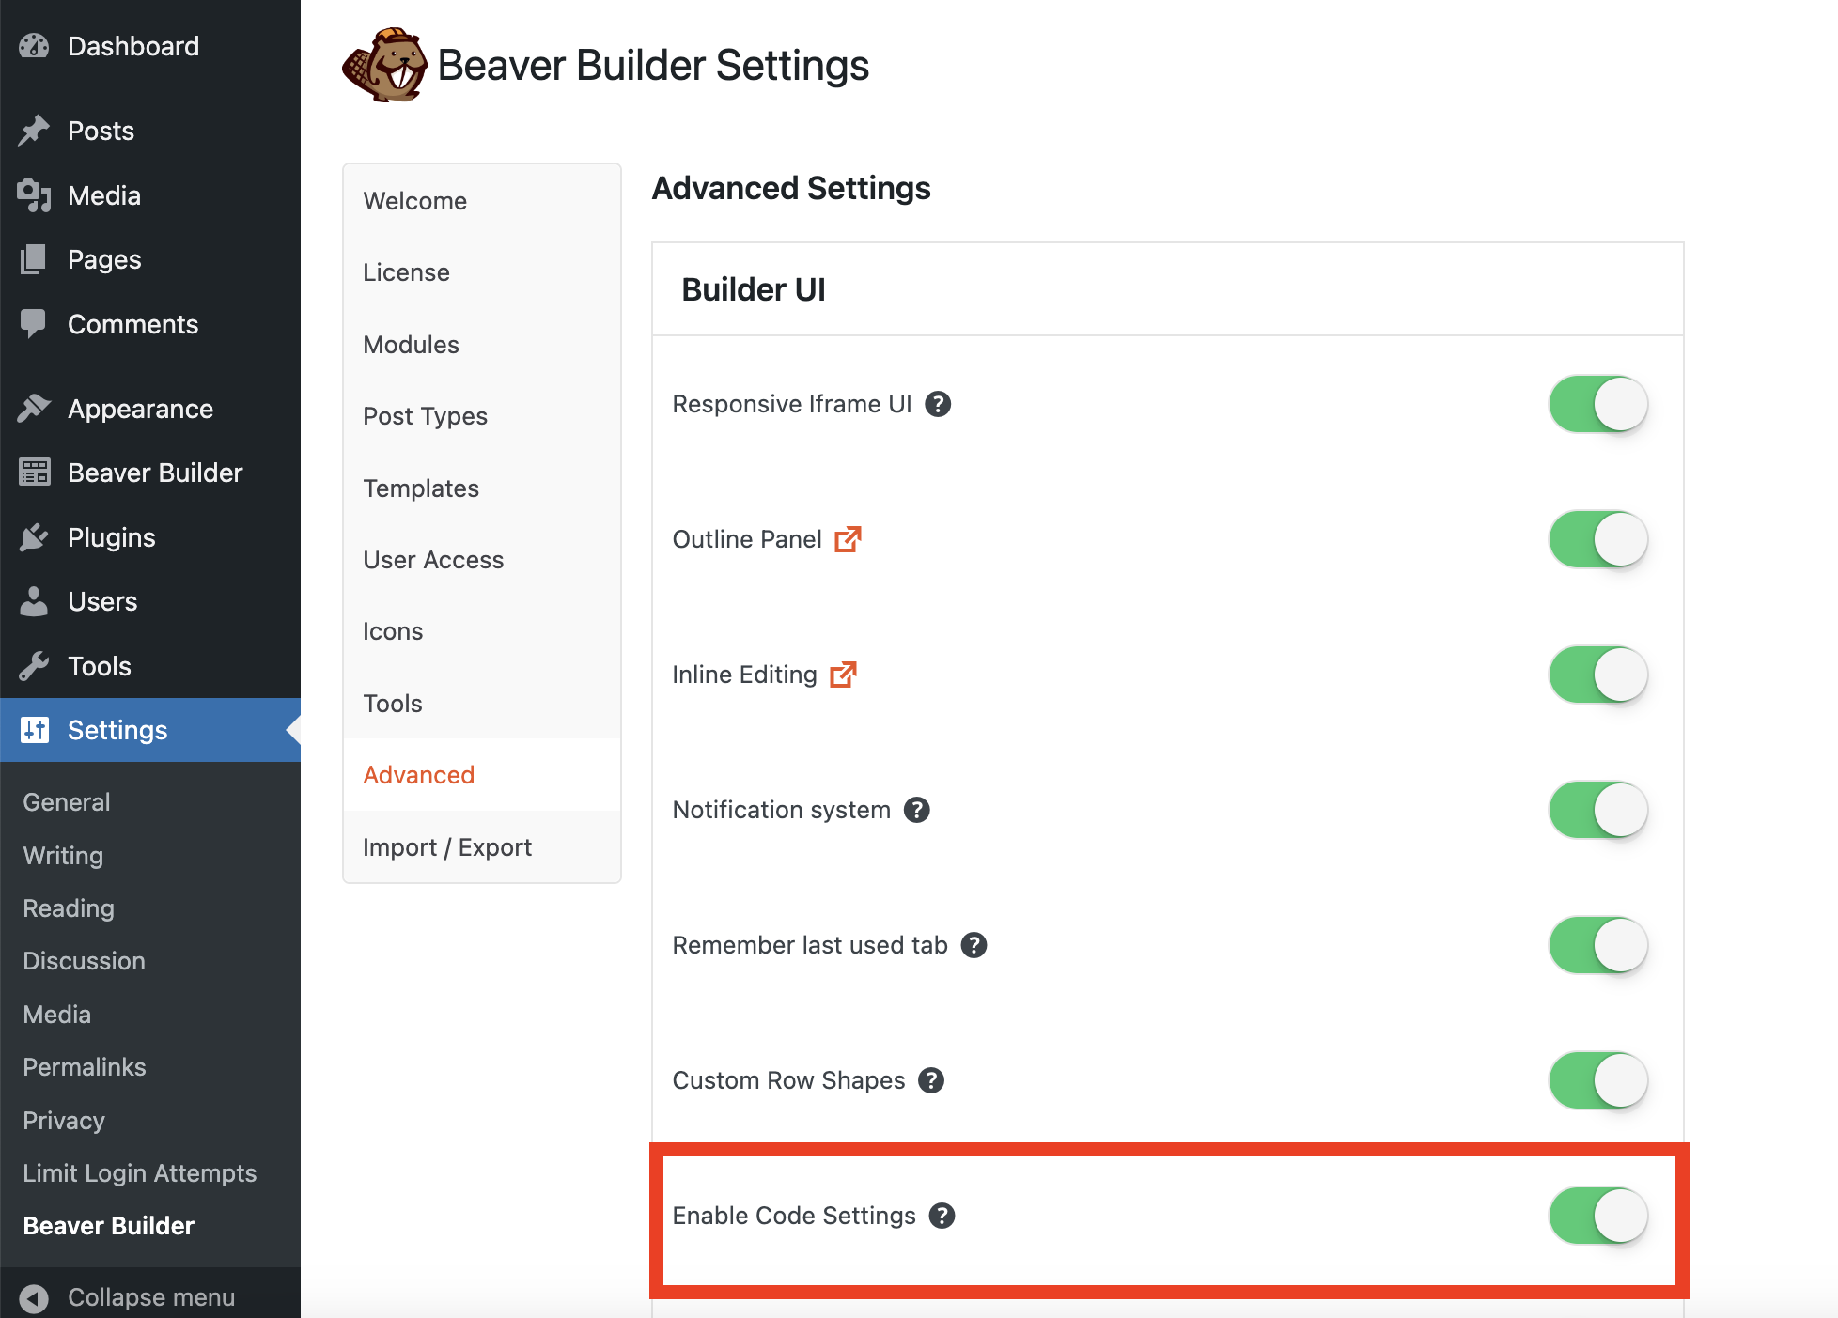Screen dimensions: 1838x1318
Task: Switch off Notification system toggle
Action: pyautogui.click(x=1597, y=810)
